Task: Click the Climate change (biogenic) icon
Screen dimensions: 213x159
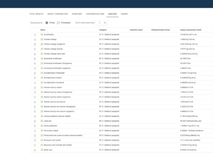Action: [x=42, y=44]
